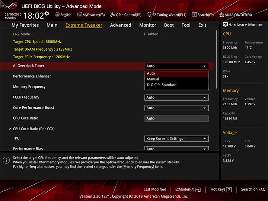Click the +12V 12.208 V reading
Image resolution: width=268 pixels, height=201 pixels.
coord(229,146)
